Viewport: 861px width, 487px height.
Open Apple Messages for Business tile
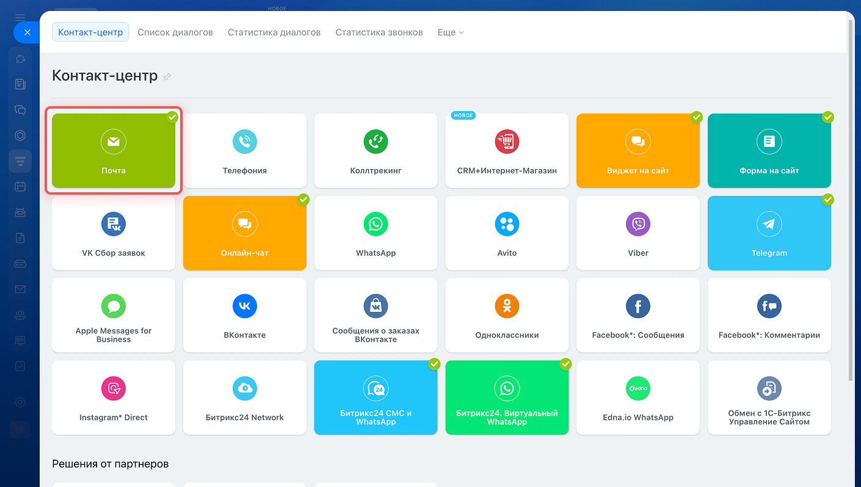click(114, 316)
